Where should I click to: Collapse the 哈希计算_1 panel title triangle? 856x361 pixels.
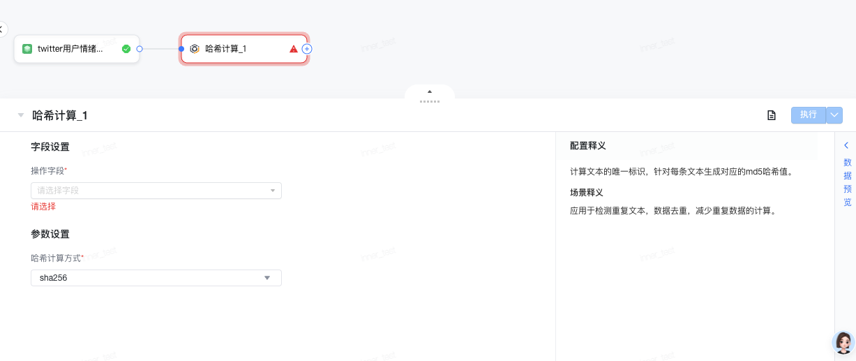[x=21, y=115]
